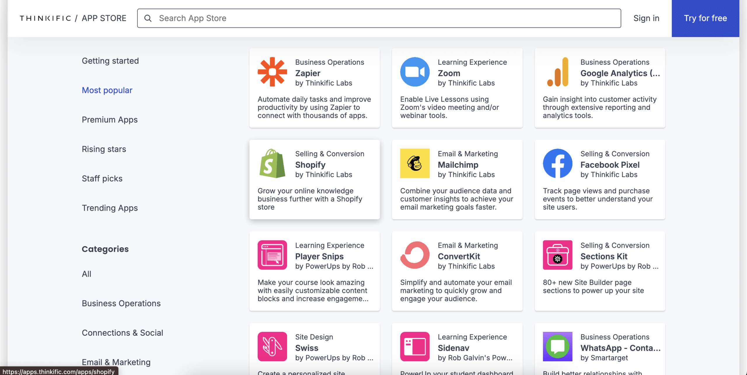747x375 pixels.
Task: Open Rising stars collection
Action: coord(104,149)
